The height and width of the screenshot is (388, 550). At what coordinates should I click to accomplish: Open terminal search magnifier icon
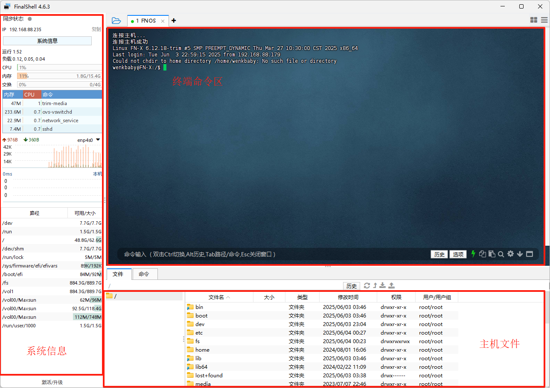pos(501,254)
